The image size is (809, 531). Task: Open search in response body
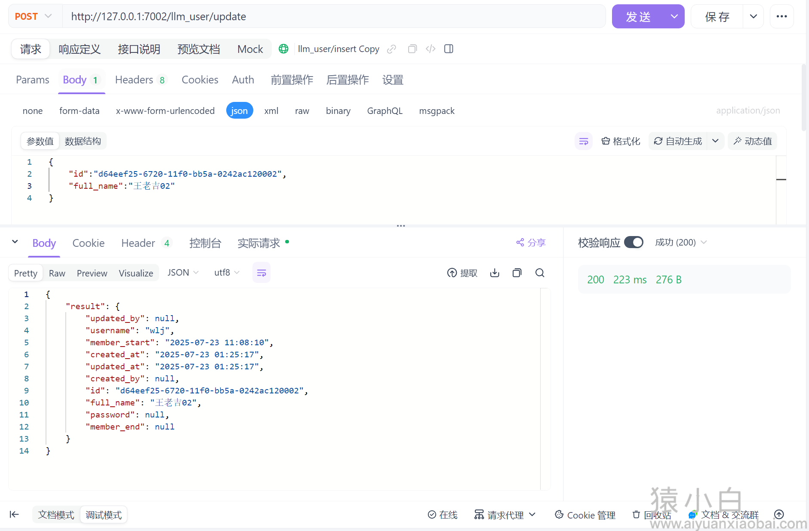[540, 273]
